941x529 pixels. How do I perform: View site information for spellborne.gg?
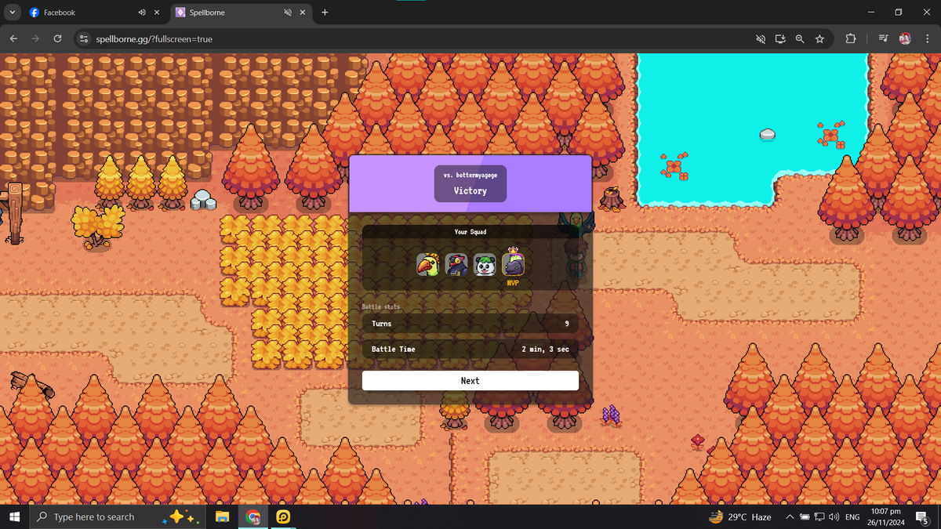85,38
